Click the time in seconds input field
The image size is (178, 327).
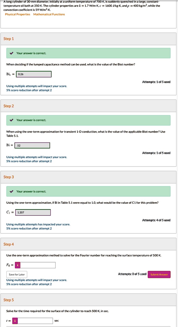click(x=35, y=321)
